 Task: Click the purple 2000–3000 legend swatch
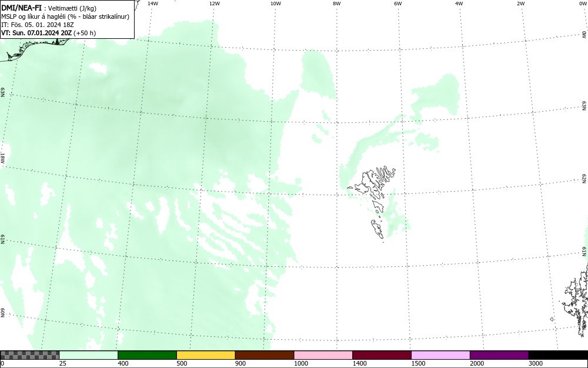click(499, 355)
